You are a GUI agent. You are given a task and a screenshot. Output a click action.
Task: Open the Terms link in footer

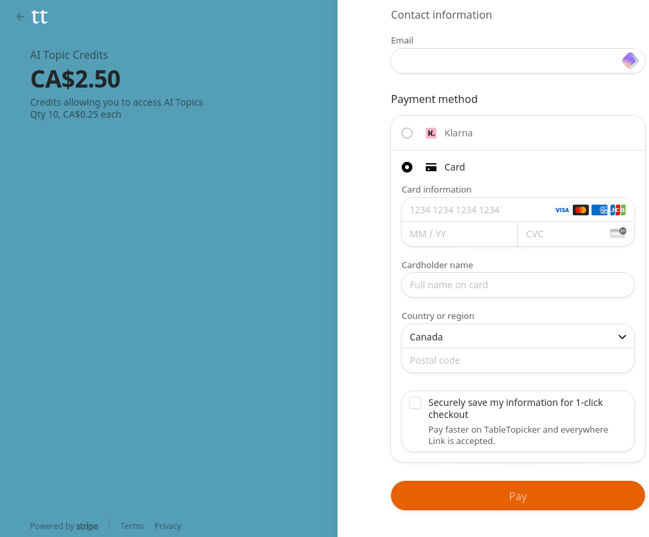pyautogui.click(x=132, y=526)
